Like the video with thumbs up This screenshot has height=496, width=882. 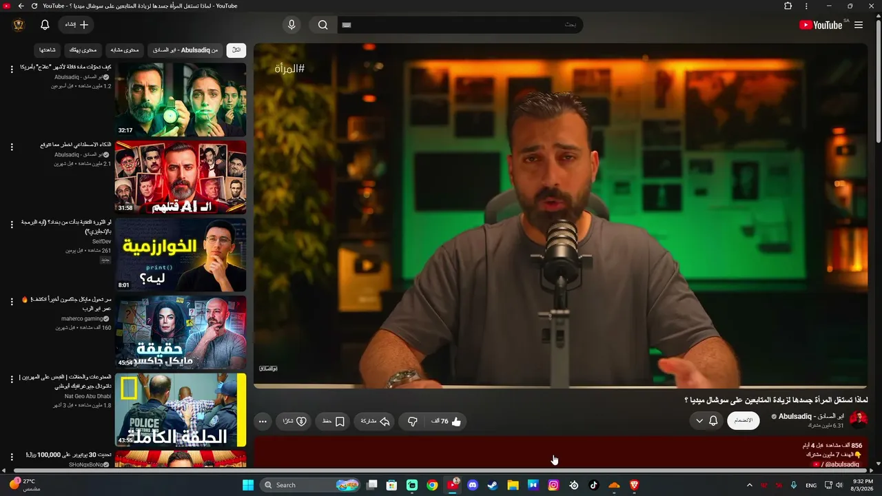coord(447,422)
